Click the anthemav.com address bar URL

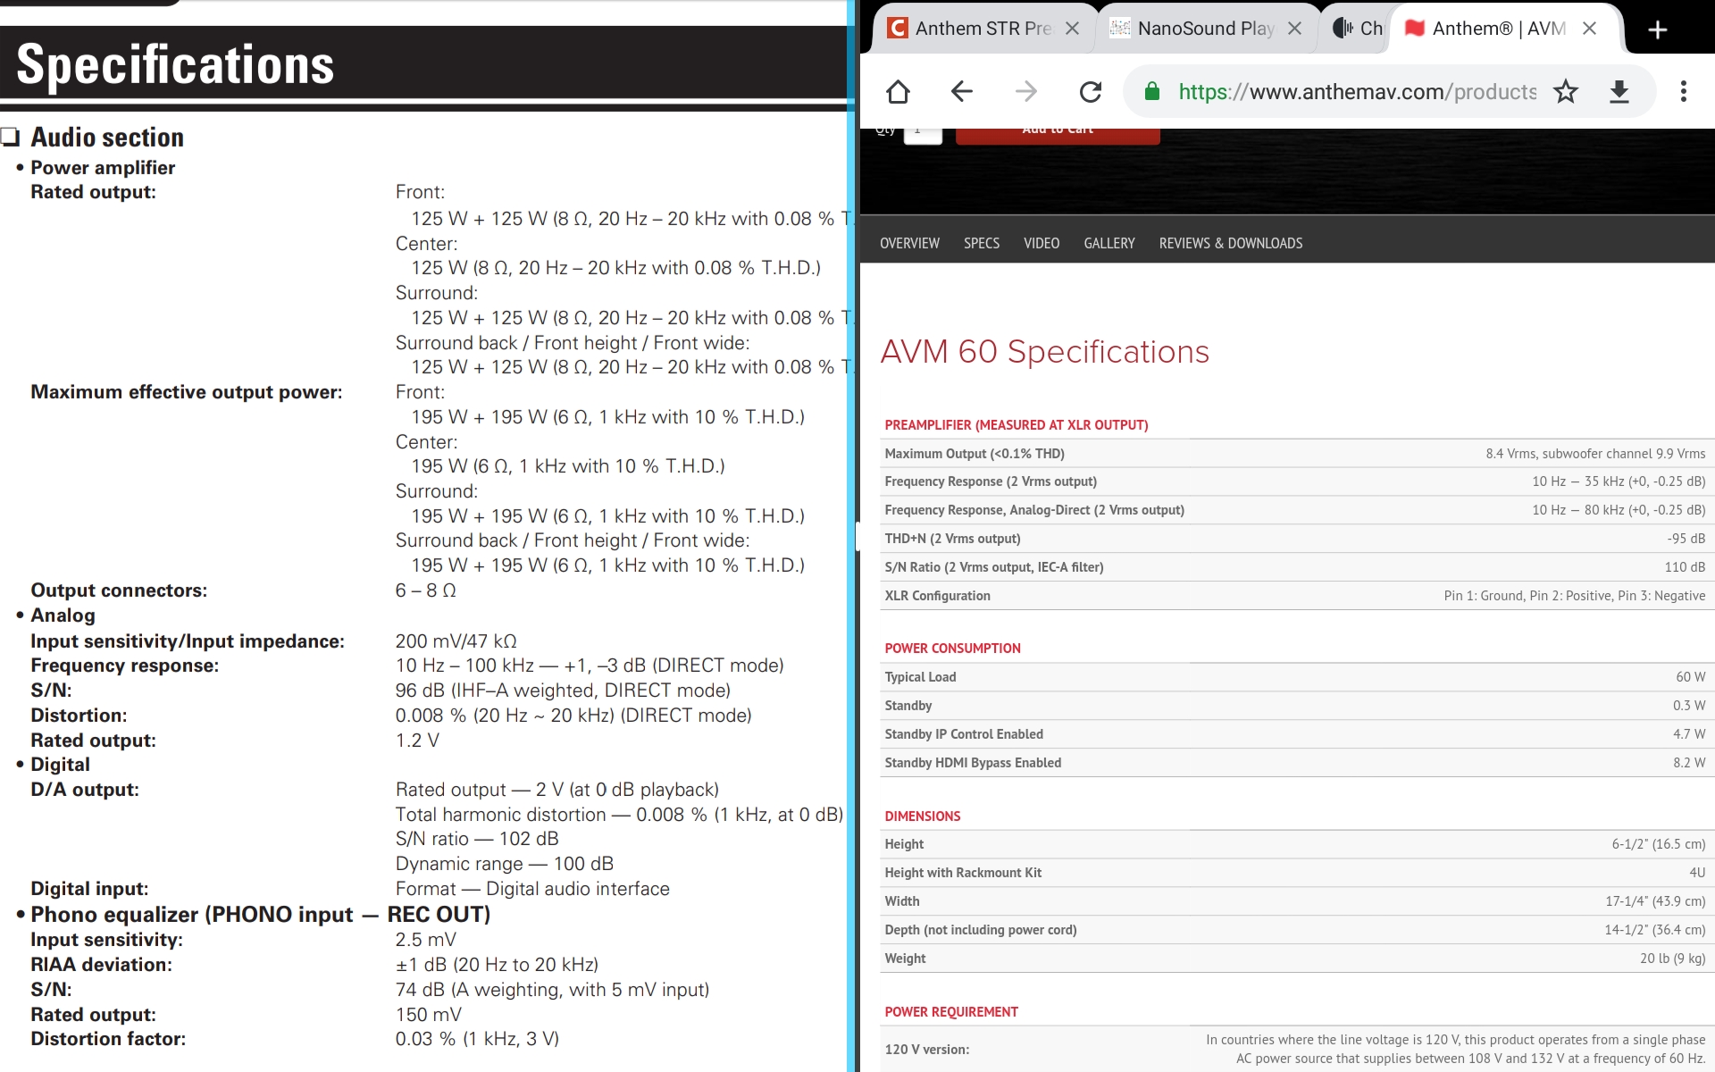pos(1357,92)
